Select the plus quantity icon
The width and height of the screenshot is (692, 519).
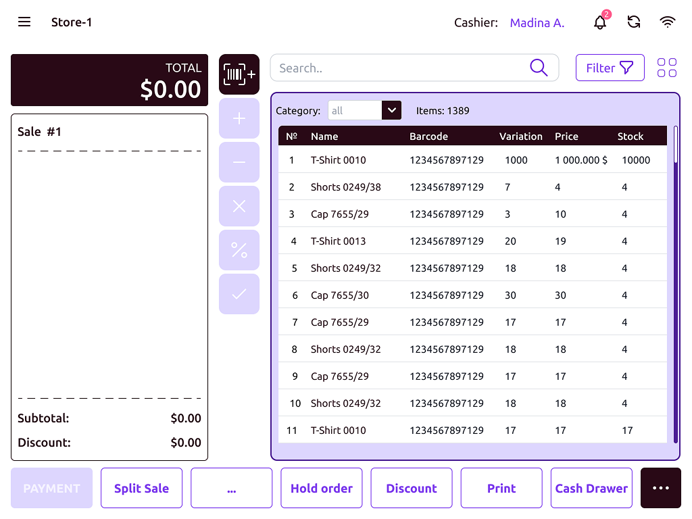point(239,118)
